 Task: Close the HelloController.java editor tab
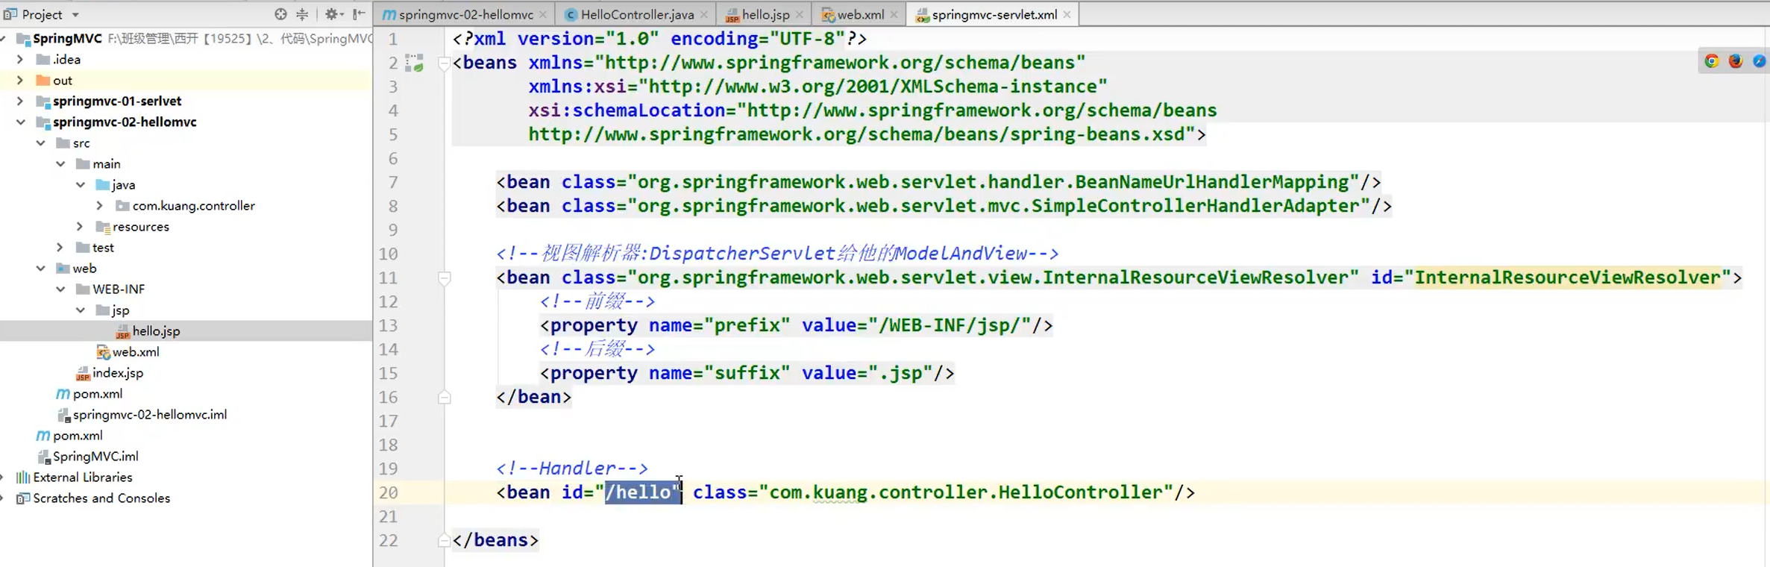[x=703, y=14]
